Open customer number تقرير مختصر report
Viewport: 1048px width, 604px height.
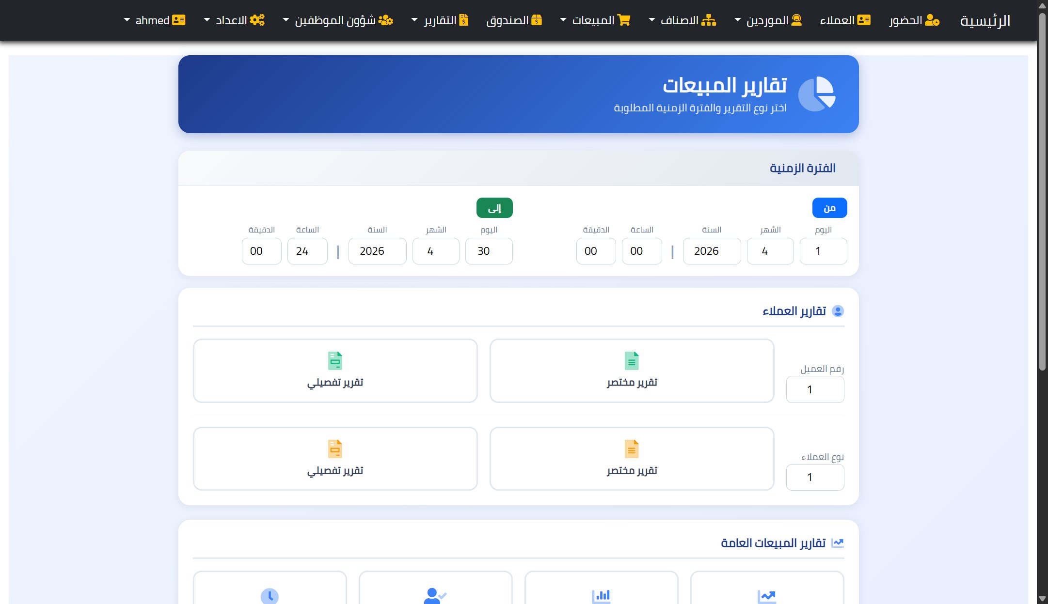point(632,371)
